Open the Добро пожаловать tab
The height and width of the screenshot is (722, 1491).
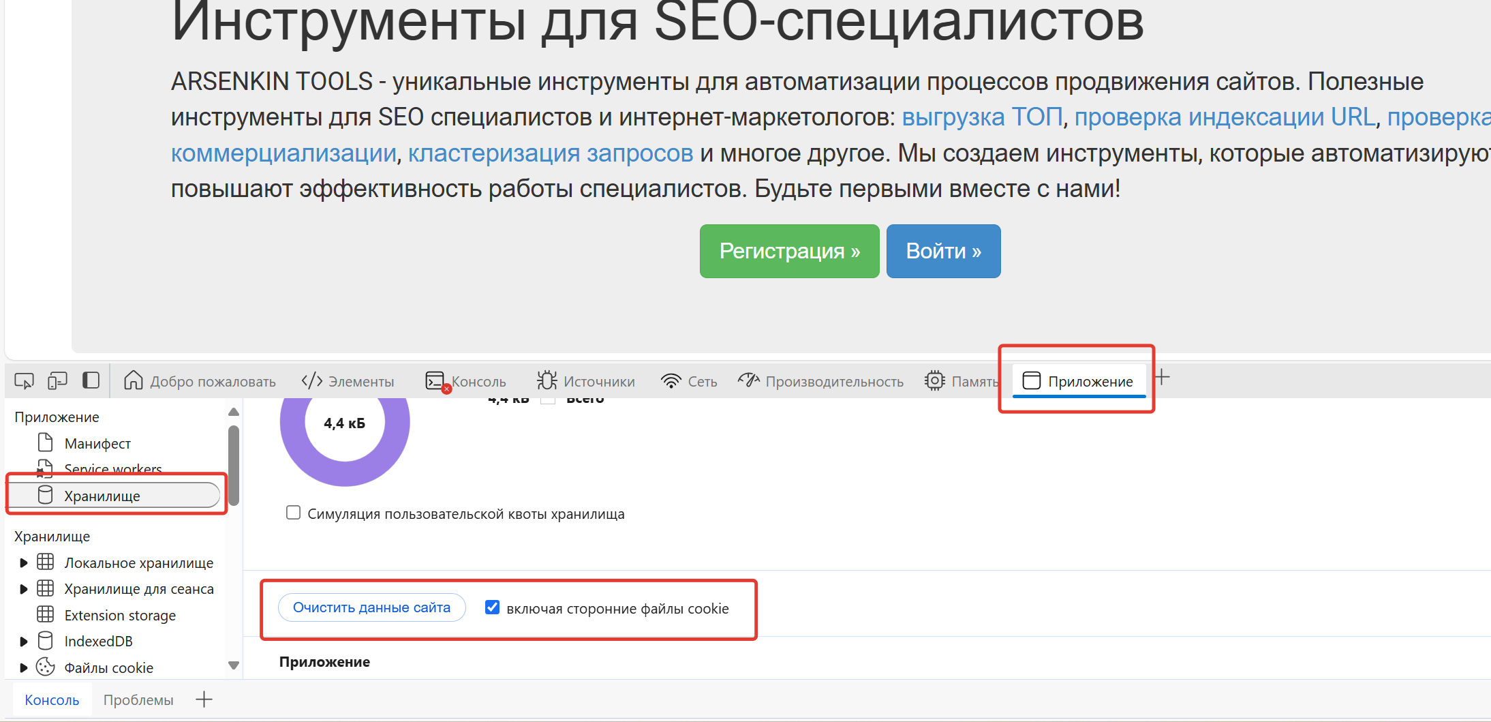[200, 381]
